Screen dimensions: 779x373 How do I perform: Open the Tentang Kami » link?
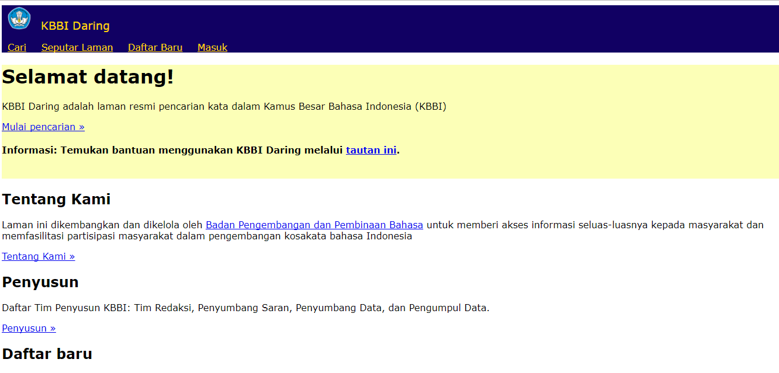pyautogui.click(x=39, y=256)
